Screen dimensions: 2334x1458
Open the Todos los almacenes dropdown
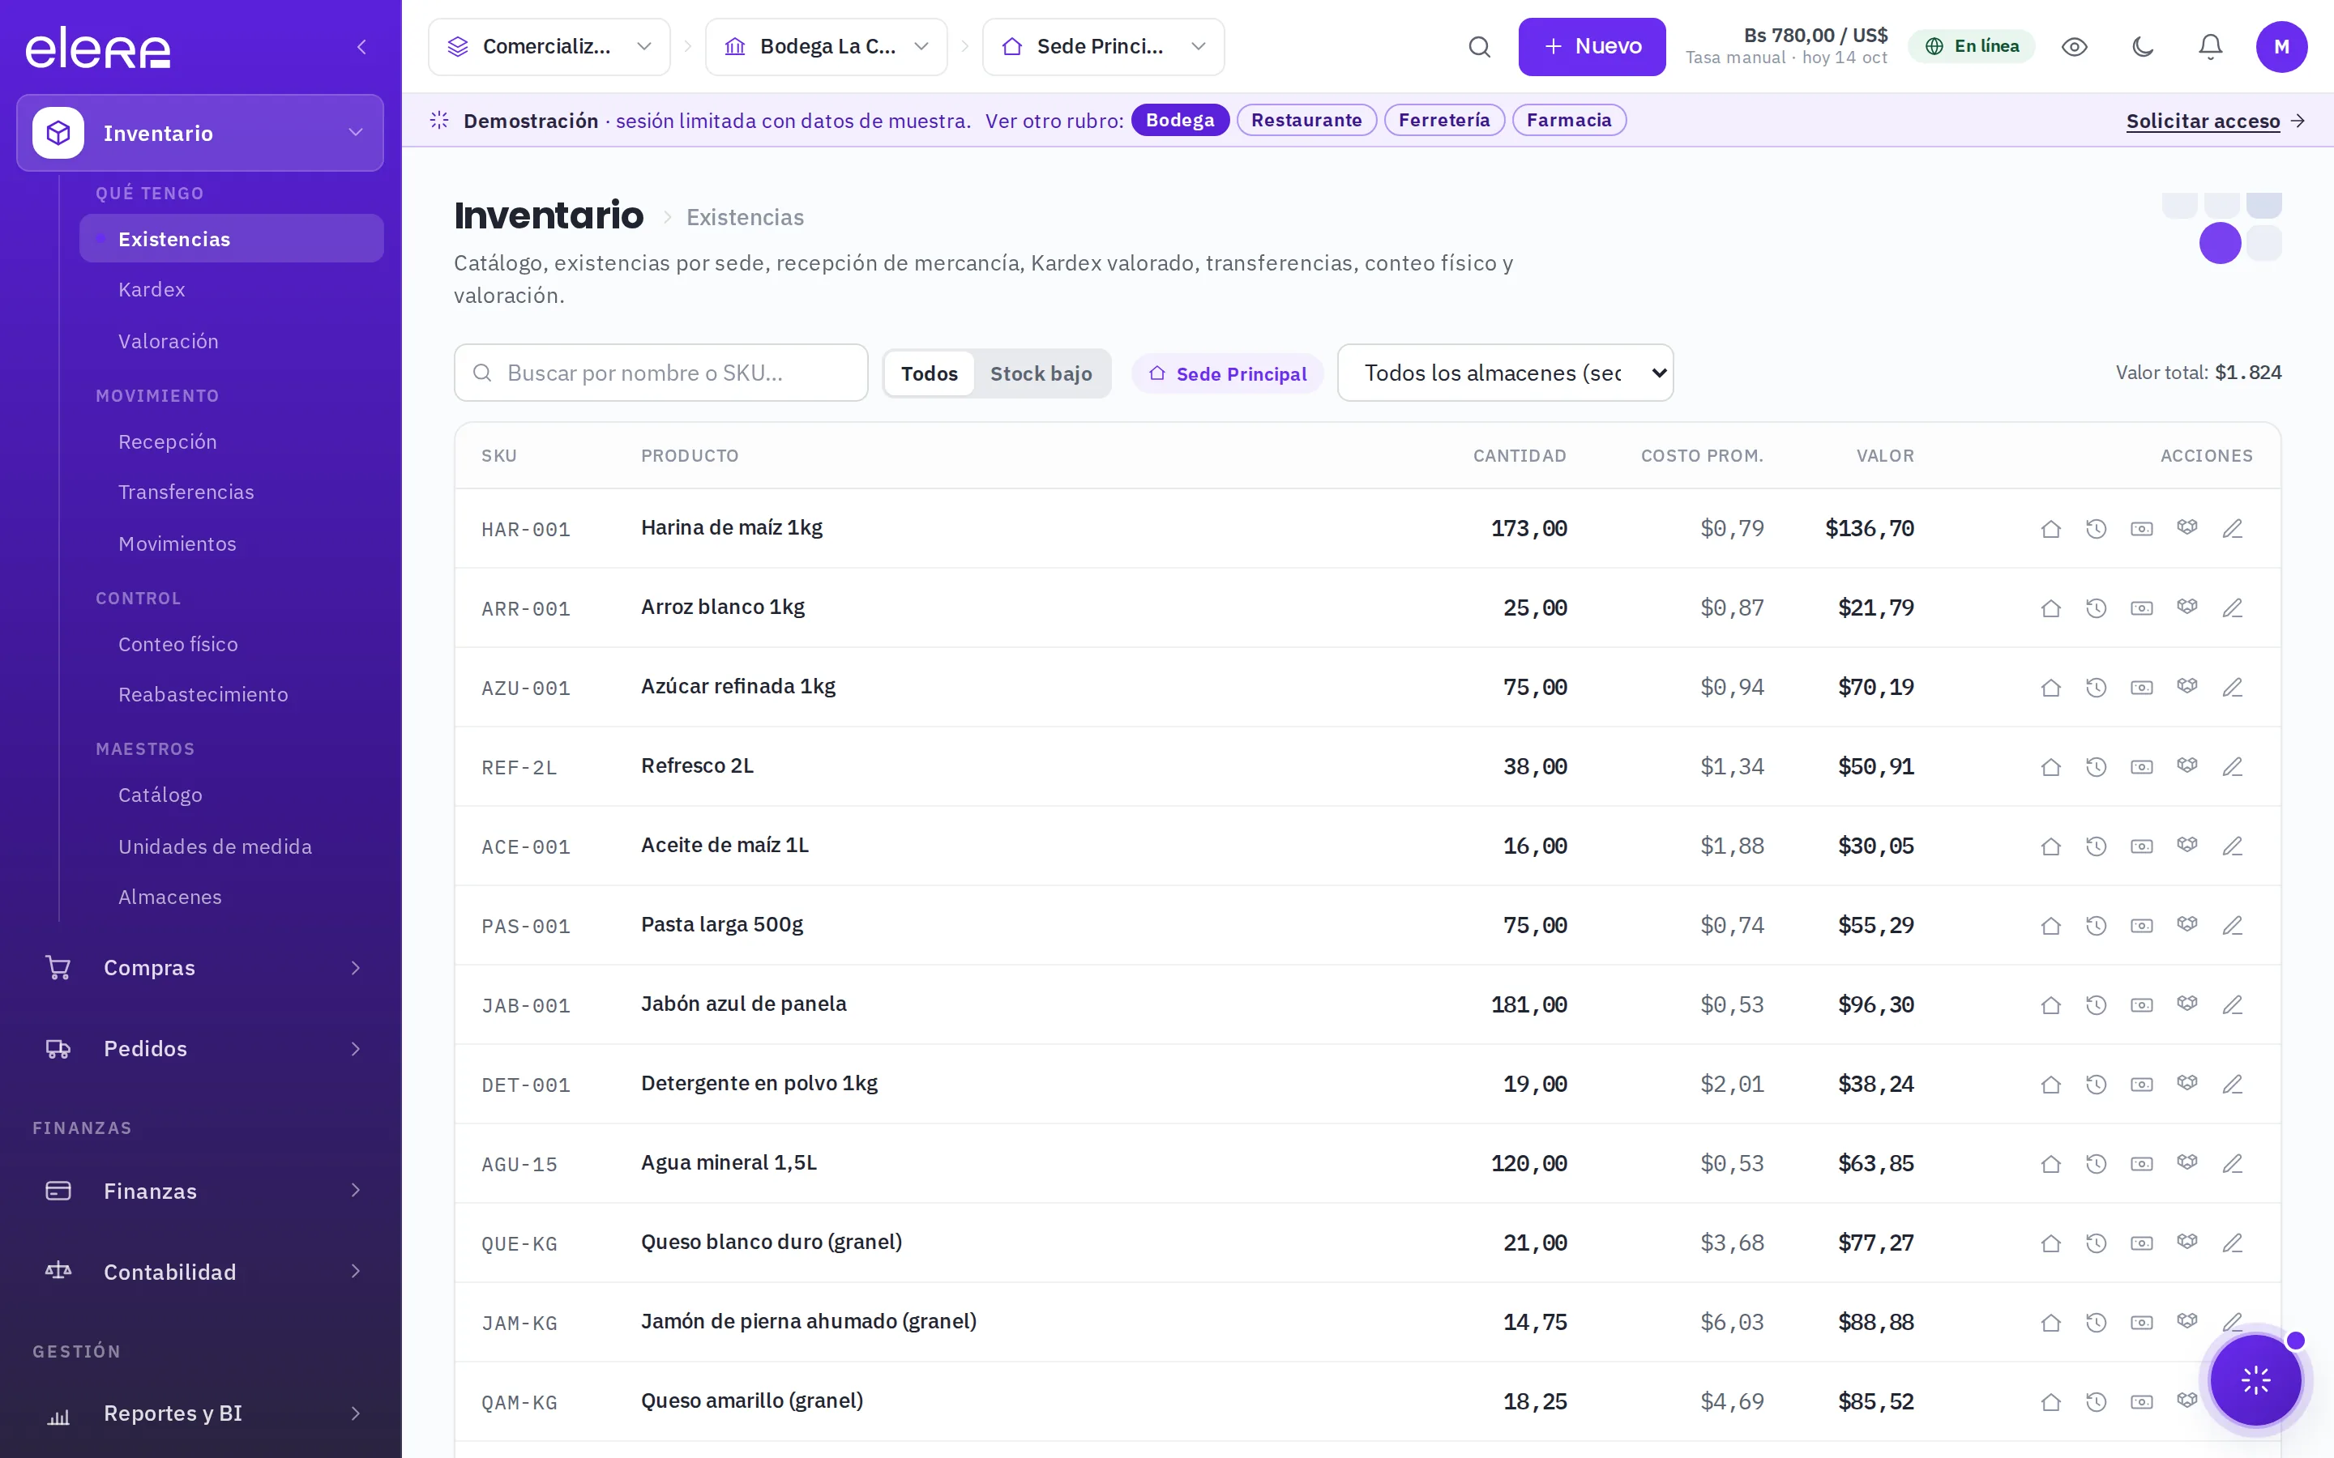(x=1505, y=373)
